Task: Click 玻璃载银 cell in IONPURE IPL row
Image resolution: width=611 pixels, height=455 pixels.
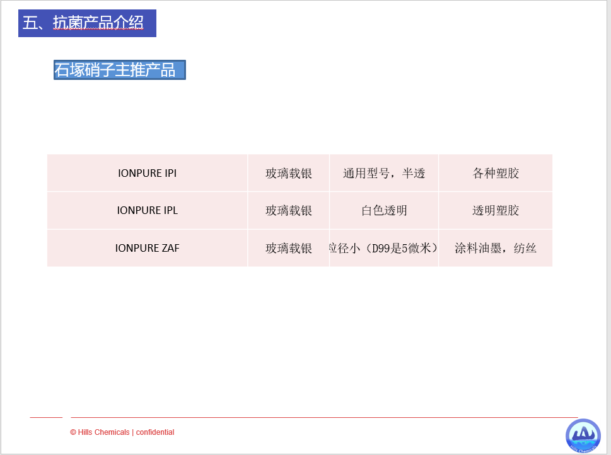Action: 289,210
